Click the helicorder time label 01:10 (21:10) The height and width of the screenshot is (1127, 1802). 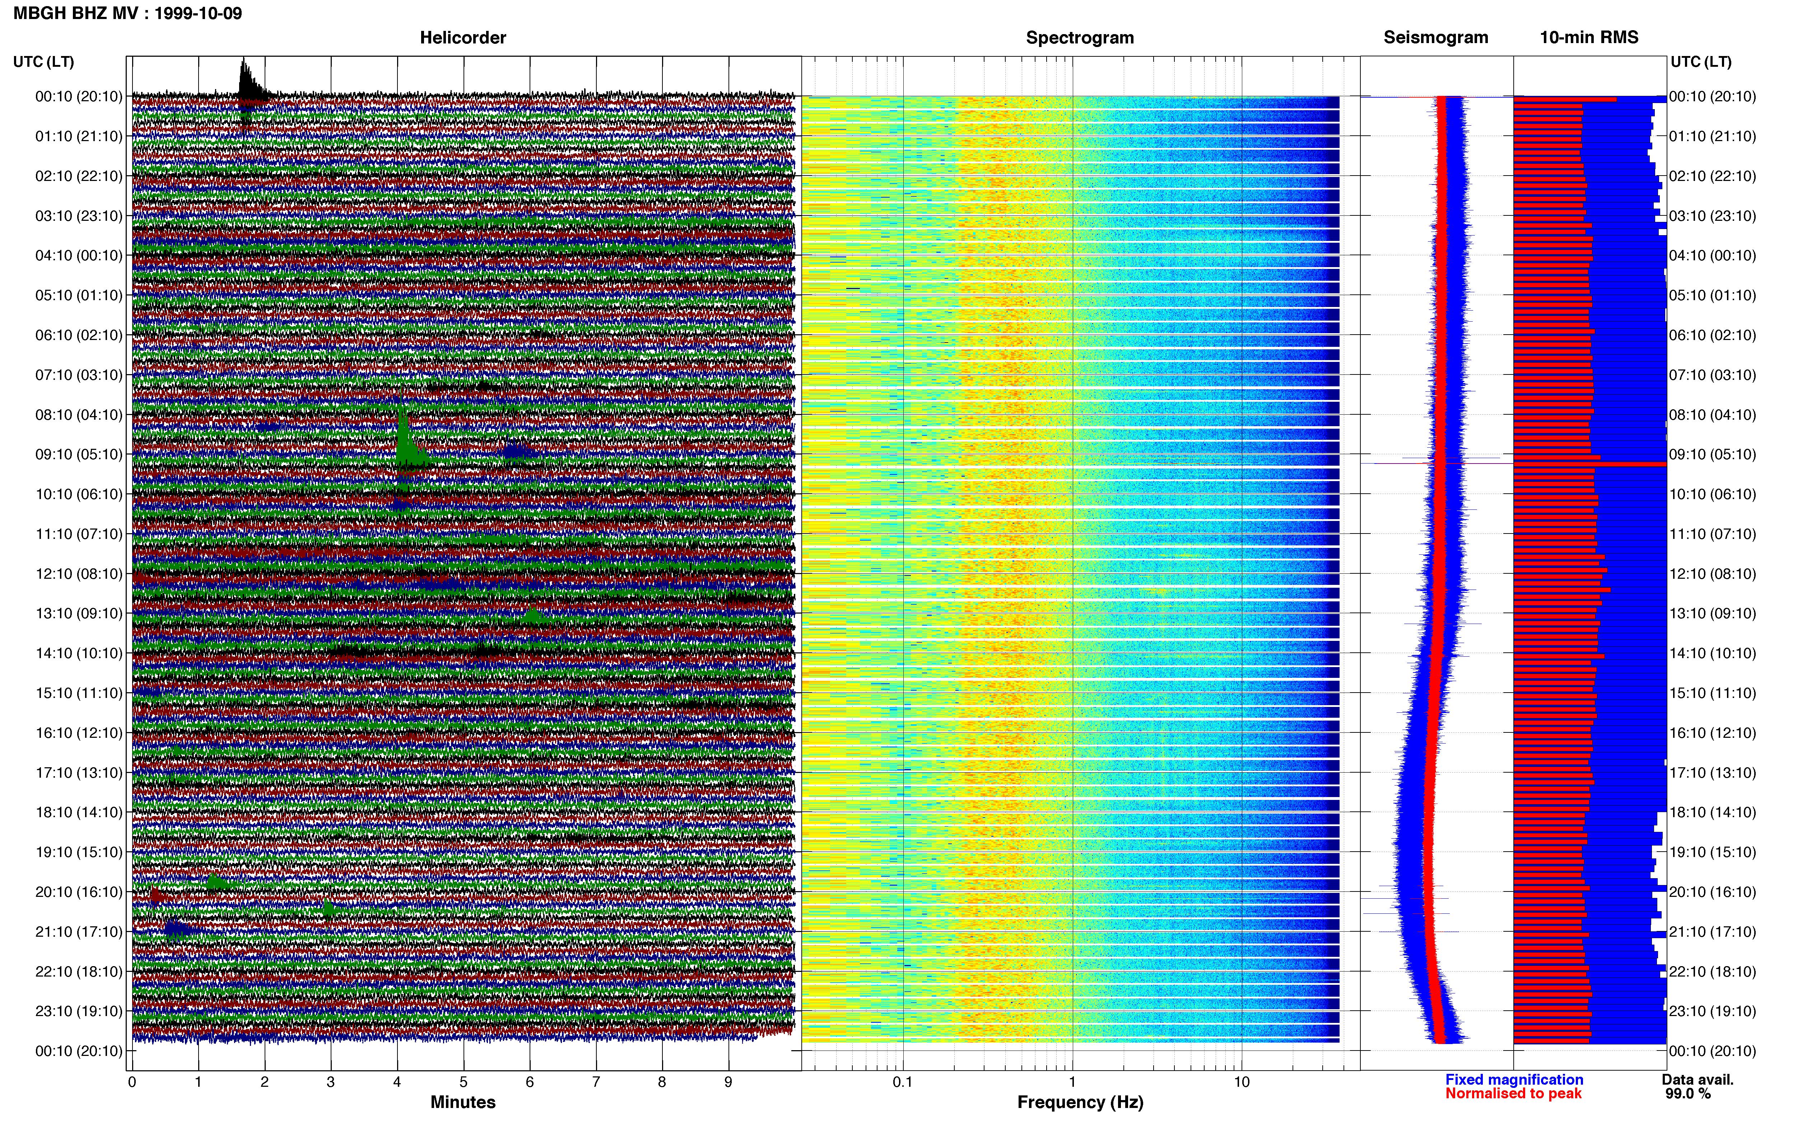tap(79, 136)
